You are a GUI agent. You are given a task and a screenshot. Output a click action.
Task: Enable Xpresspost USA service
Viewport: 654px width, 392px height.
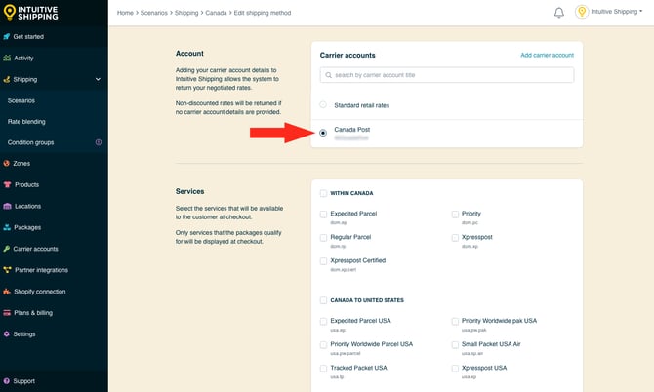tap(455, 369)
